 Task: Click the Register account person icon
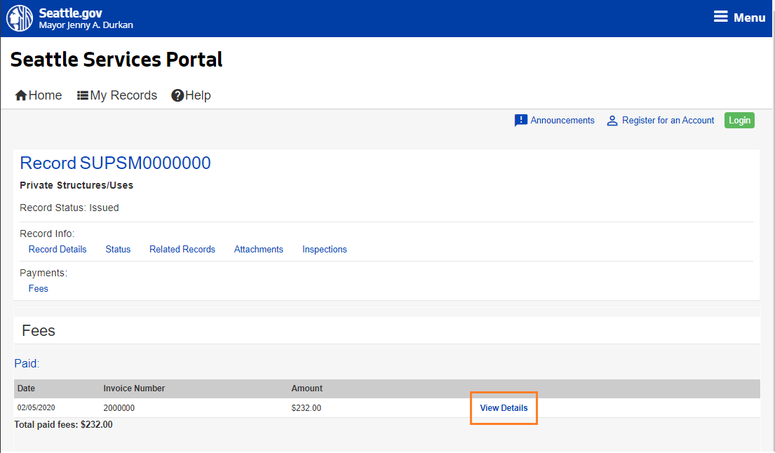click(612, 121)
